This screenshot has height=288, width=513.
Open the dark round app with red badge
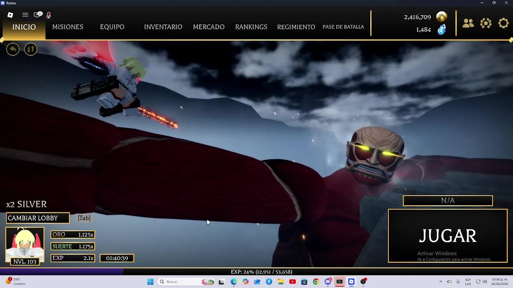[364, 282]
